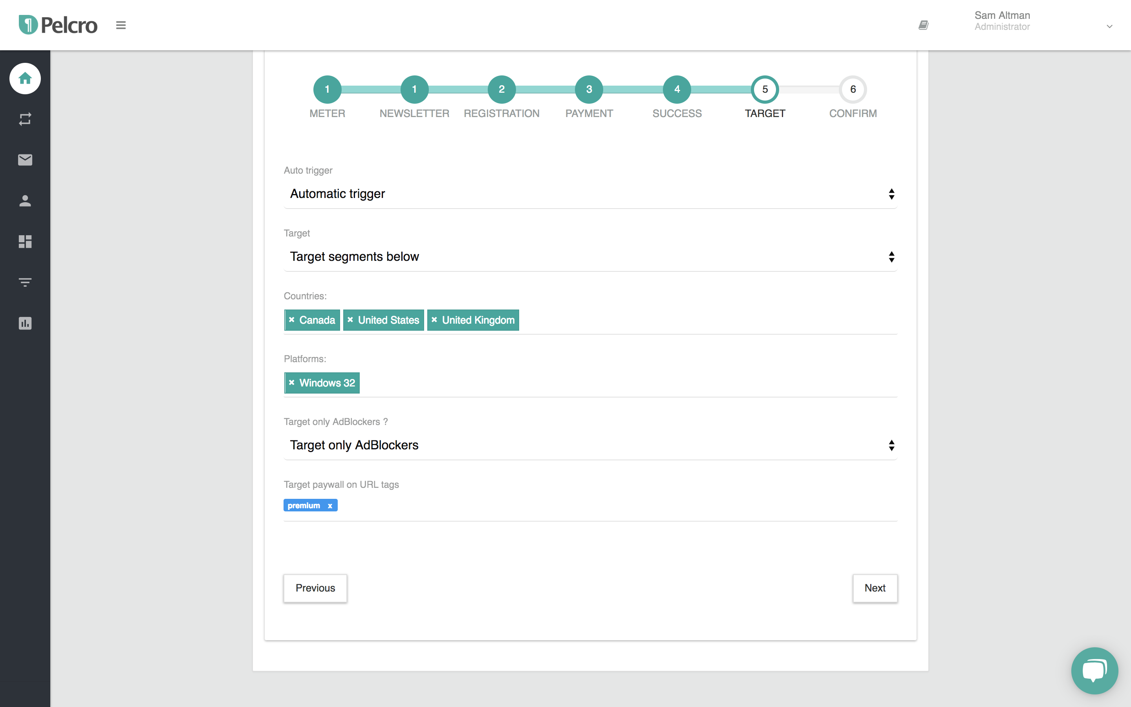The image size is (1131, 707).
Task: Remove the Windows 32 platform tag
Action: tap(292, 383)
